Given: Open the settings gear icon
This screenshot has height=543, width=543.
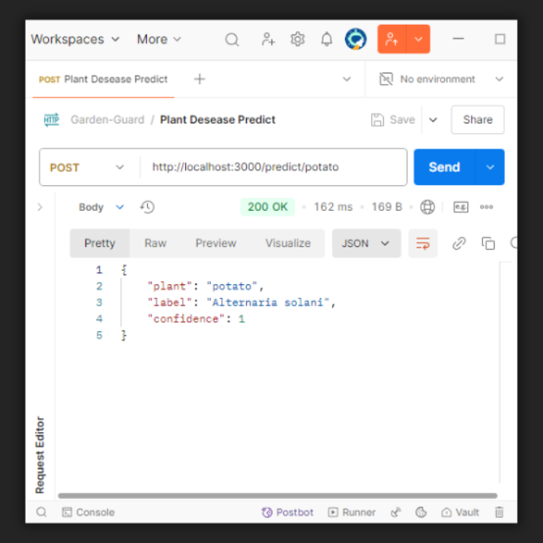Looking at the screenshot, I should coord(298,39).
